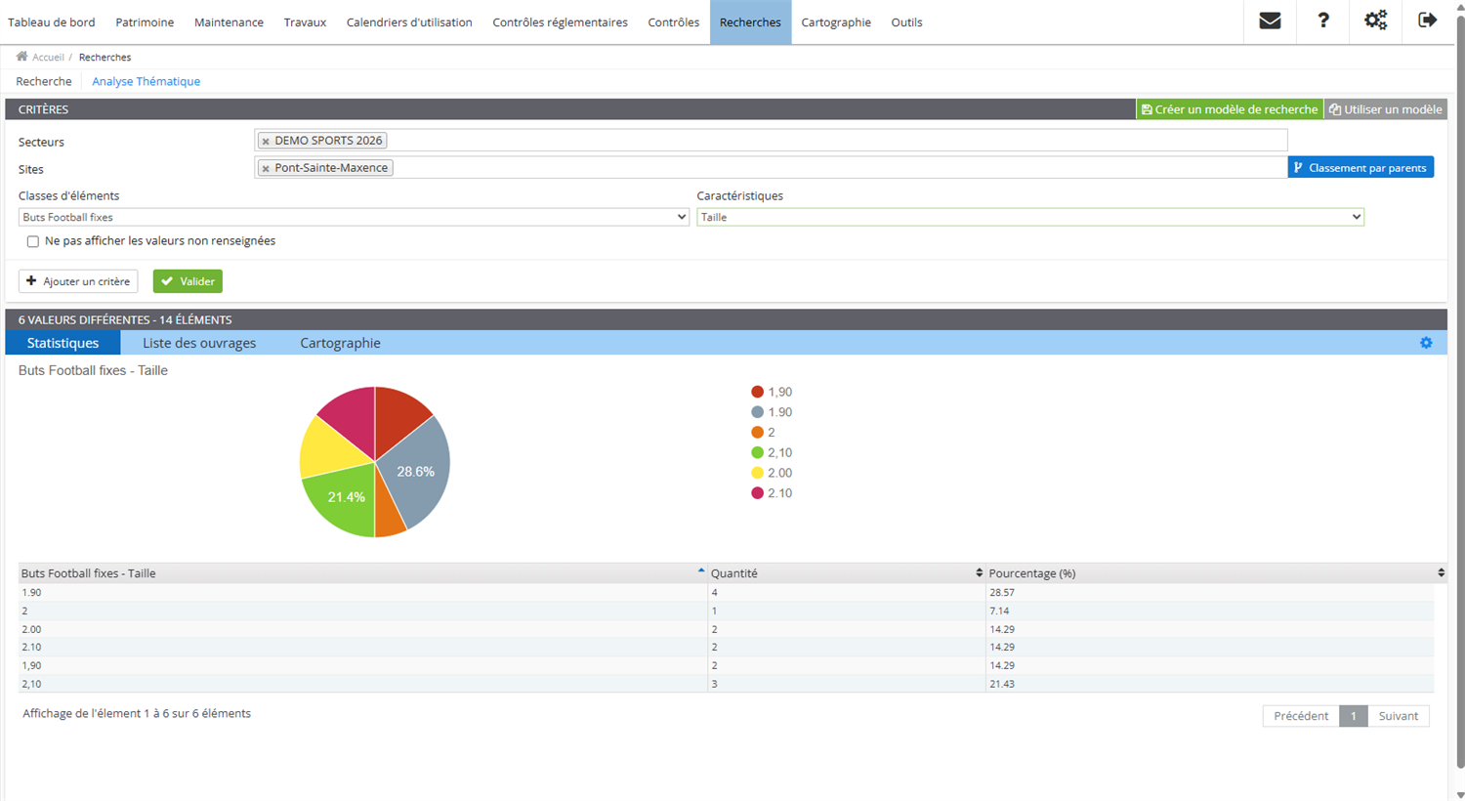Open Contrôles réglementaires menu

(560, 21)
